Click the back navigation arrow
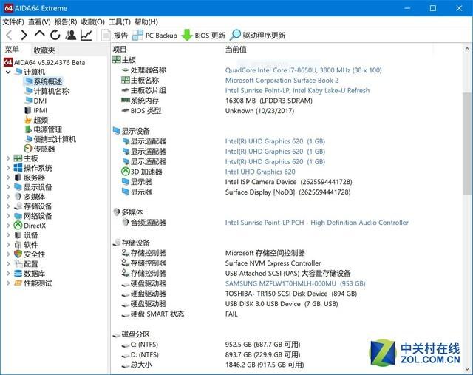The image size is (473, 375). [8, 35]
